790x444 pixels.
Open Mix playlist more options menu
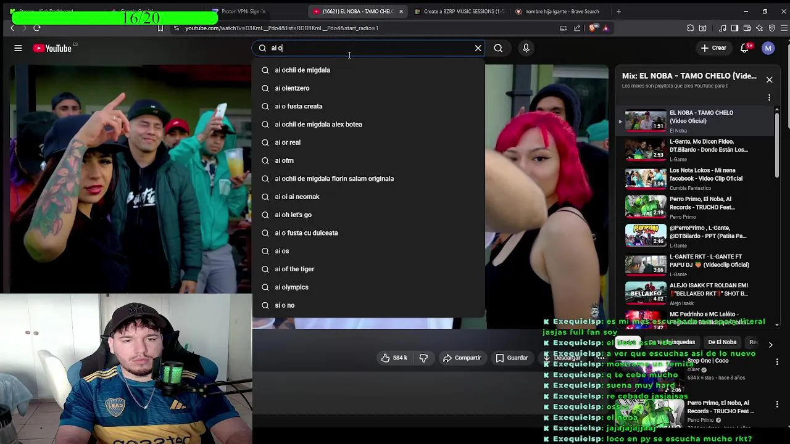769,97
